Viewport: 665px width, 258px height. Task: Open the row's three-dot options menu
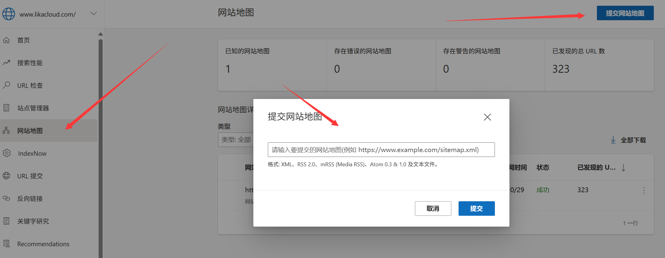[644, 190]
